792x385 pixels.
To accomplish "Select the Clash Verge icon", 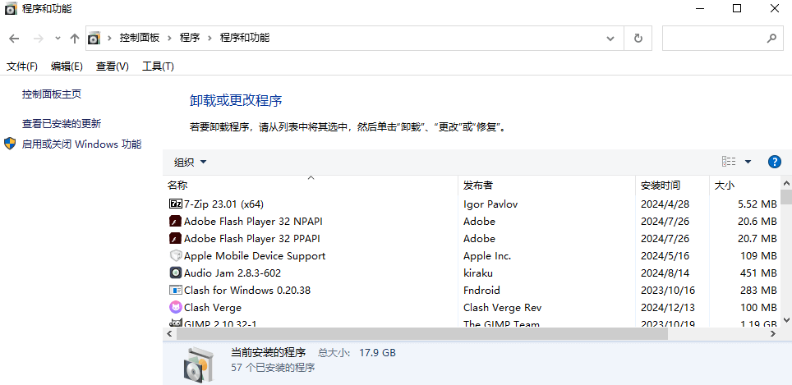I will coord(175,307).
